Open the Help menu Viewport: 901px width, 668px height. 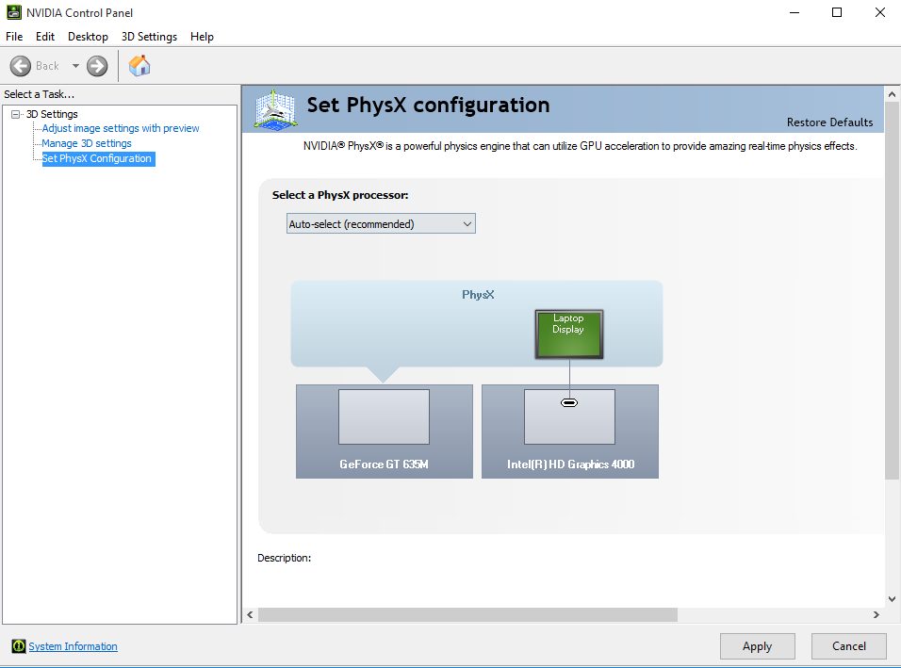(x=203, y=37)
